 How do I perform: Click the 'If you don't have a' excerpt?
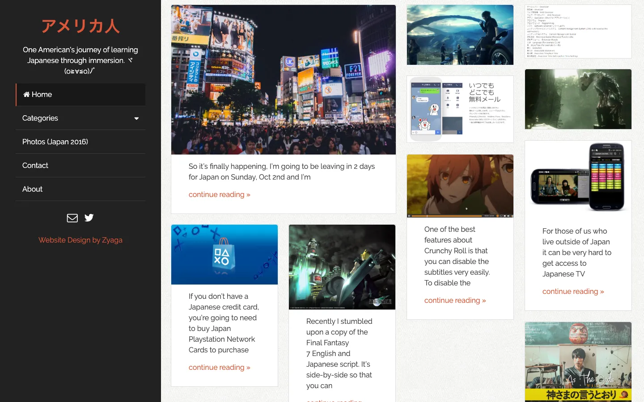point(224,323)
